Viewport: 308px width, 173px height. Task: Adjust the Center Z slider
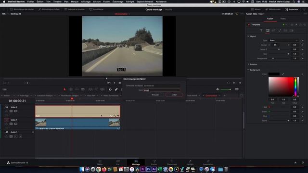click(279, 49)
